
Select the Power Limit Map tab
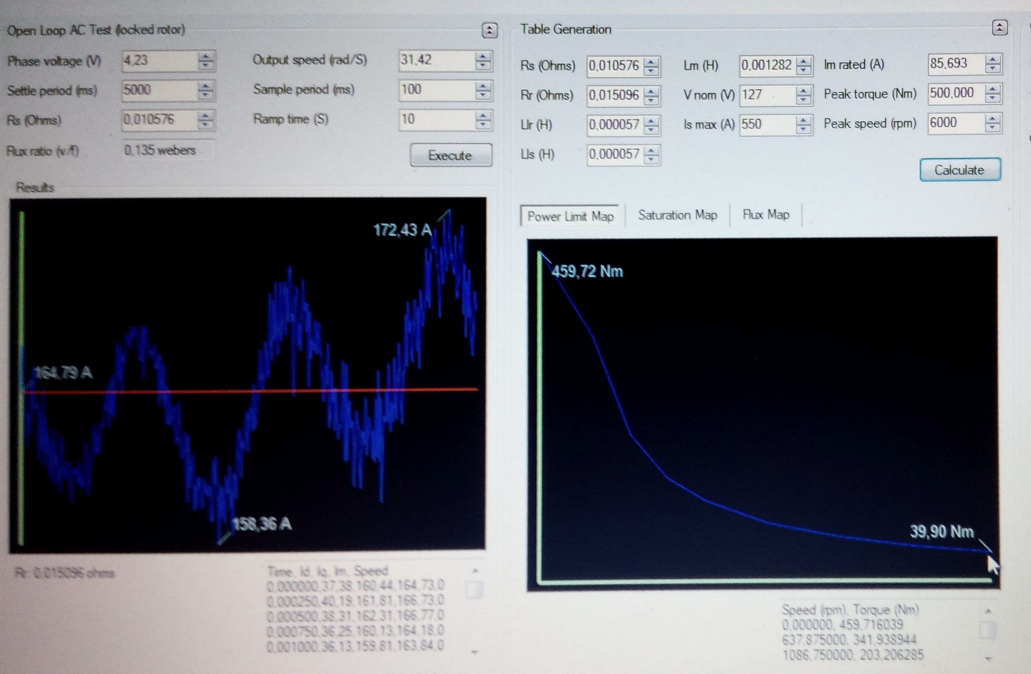pyautogui.click(x=570, y=216)
